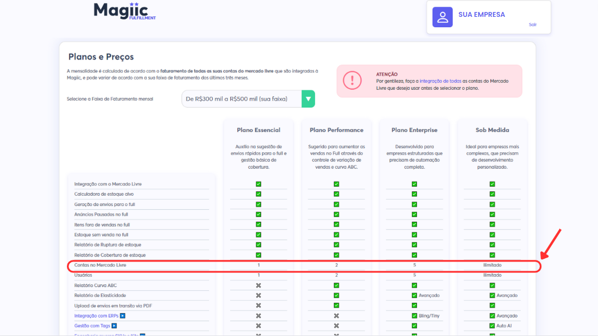598x336 pixels.
Task: Click the Planos e Preços heading
Action: coord(101,57)
